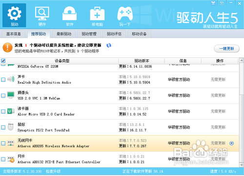
Task: Check the 无线网卡 Atheros AR9285 checkbox
Action: click(x=3, y=143)
